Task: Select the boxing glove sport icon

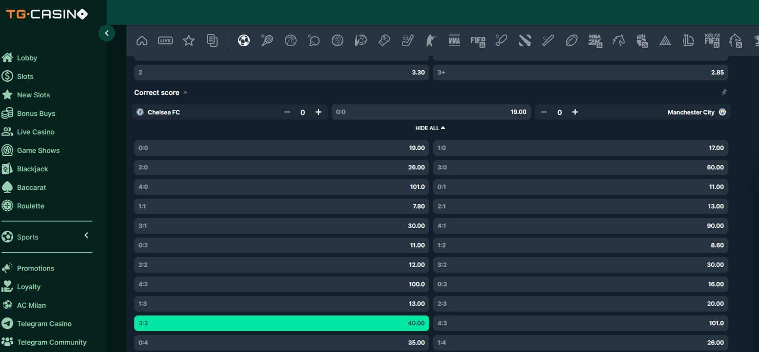Action: (x=384, y=40)
